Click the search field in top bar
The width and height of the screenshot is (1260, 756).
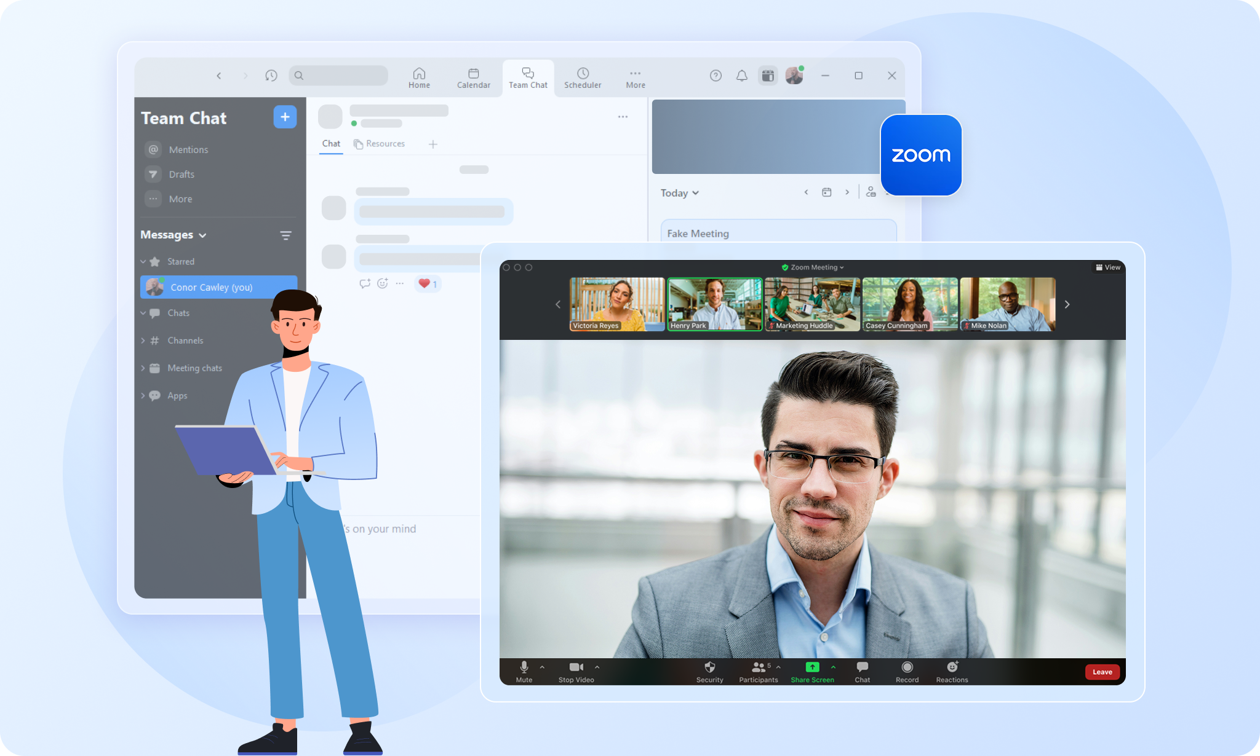(338, 76)
